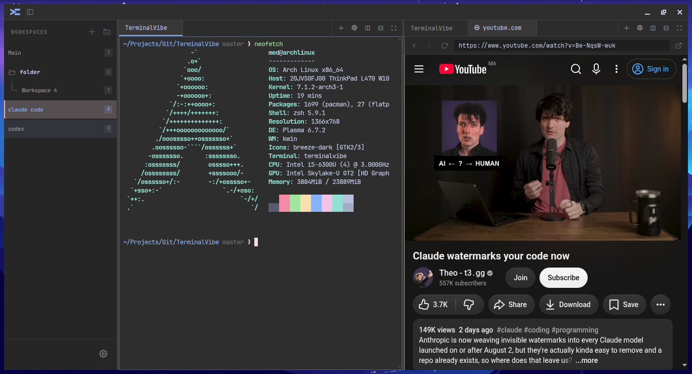Click the terminal prompt cursor line
Viewport: 692px width, 374px height.
190,242
